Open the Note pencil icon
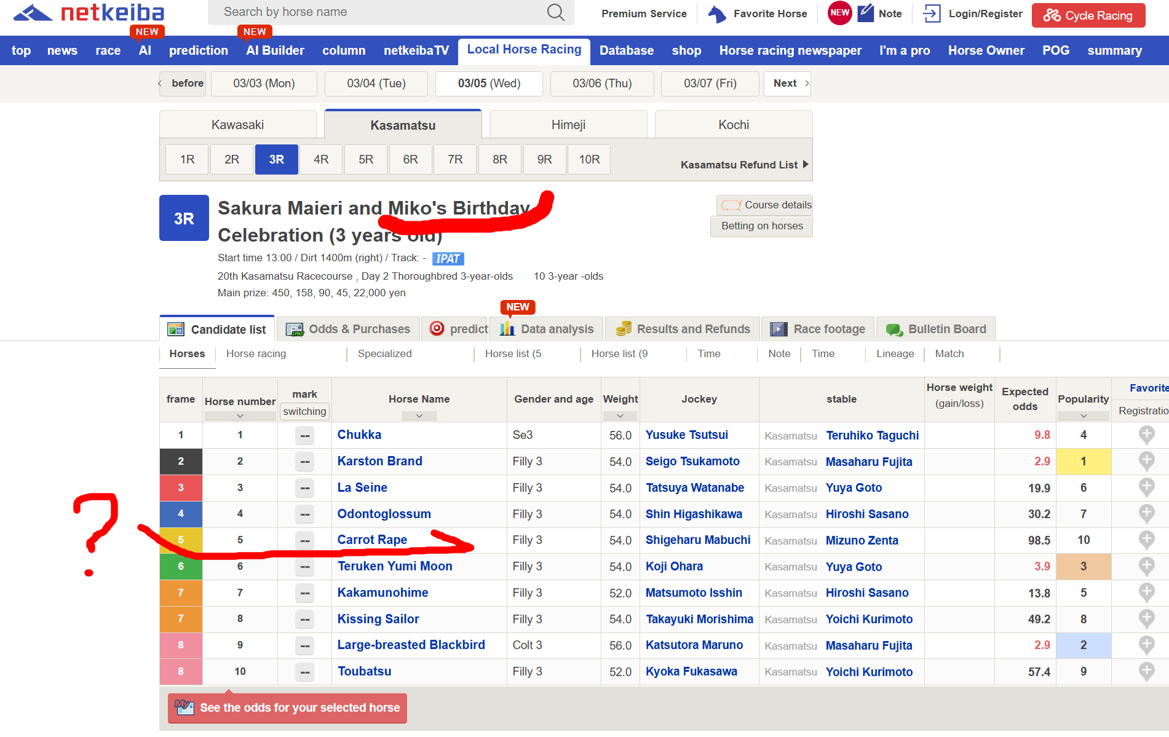Viewport: 1169px width, 737px height. (x=866, y=13)
